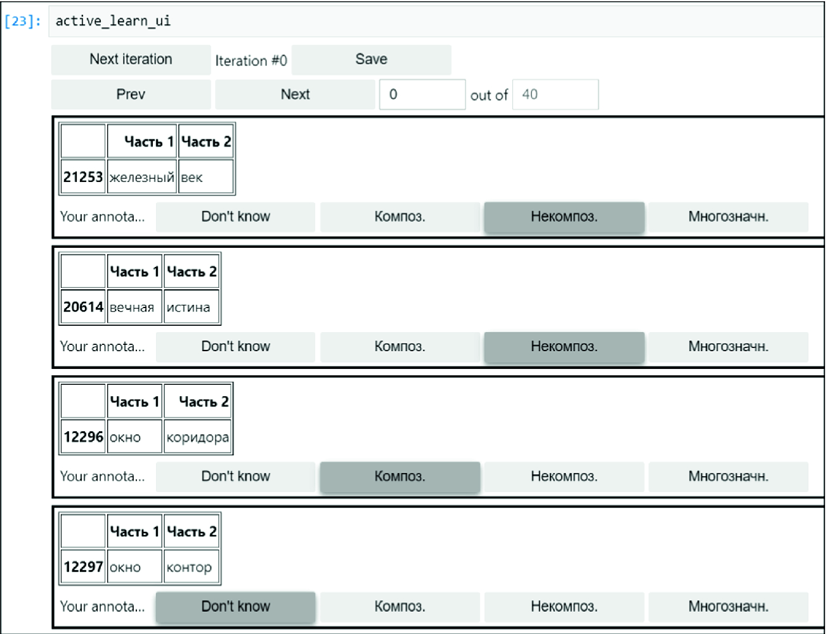Click the Next iteration button
The height and width of the screenshot is (634, 827).
[x=131, y=60]
